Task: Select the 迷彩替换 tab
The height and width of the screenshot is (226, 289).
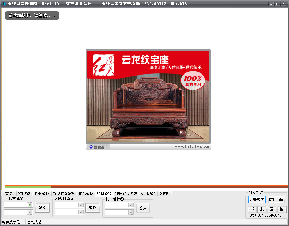Action: coord(42,194)
